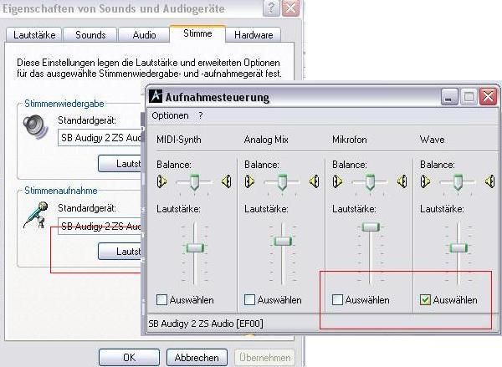Open the Stimmenaufnahme Standardgerät dropdown
Screen dimensions: 502x367
tap(100, 227)
